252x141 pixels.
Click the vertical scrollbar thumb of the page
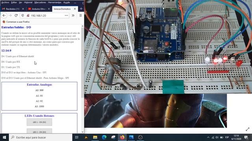(83, 62)
